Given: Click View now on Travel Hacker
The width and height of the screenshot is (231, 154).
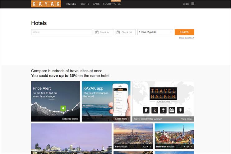Looking at the screenshot, I should (x=187, y=119).
